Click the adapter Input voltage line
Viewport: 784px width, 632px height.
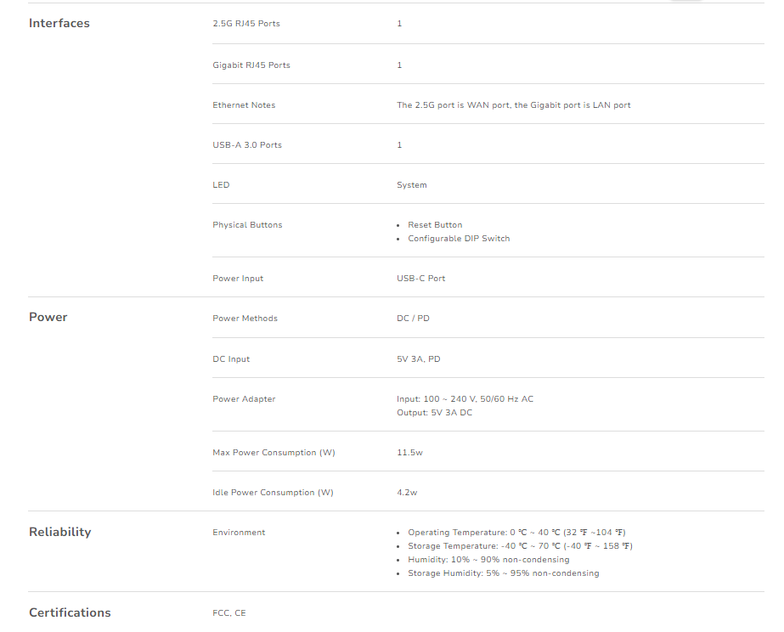click(x=465, y=399)
